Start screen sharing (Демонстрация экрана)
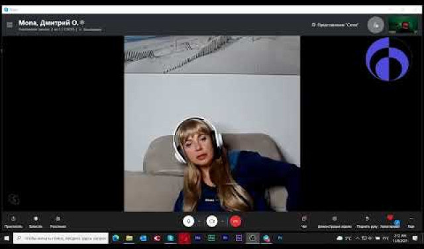This screenshot has height=249, width=424. point(335,221)
